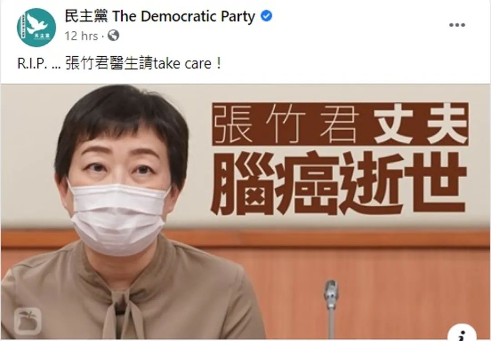Click the info 'i' icon on image corner
The image size is (491, 341).
click(x=462, y=333)
